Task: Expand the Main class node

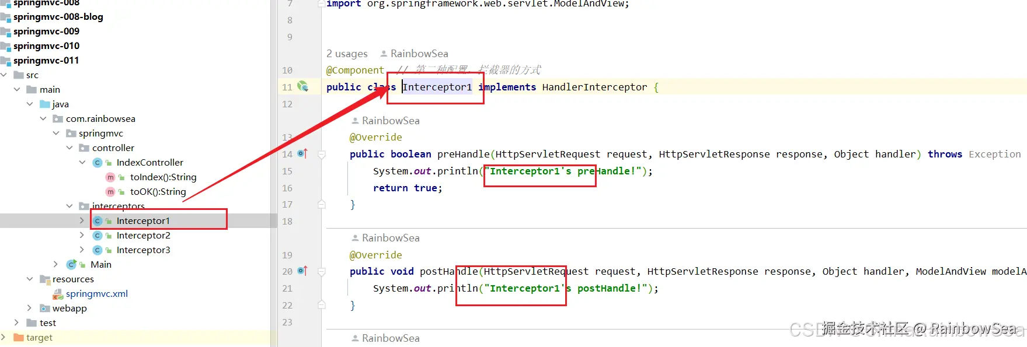Action: [x=55, y=265]
